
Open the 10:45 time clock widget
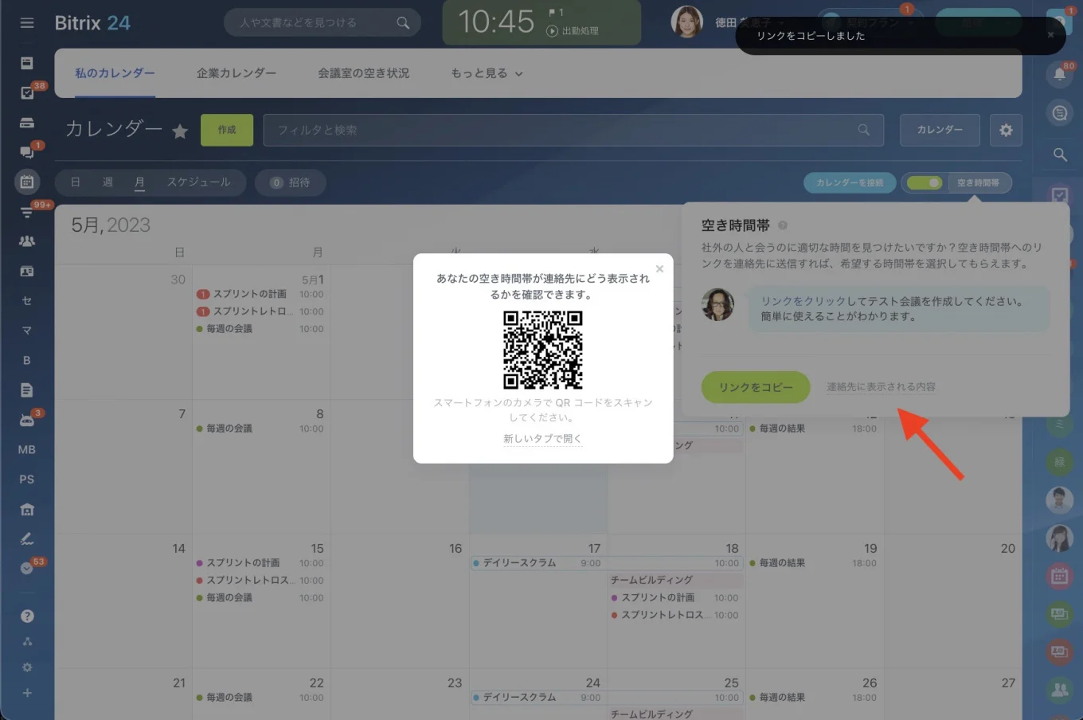[x=541, y=22]
